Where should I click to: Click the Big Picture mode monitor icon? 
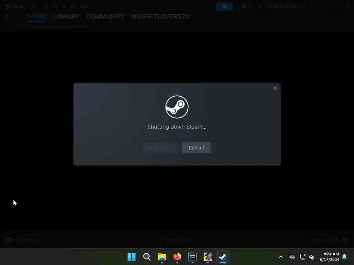pyautogui.click(x=313, y=7)
